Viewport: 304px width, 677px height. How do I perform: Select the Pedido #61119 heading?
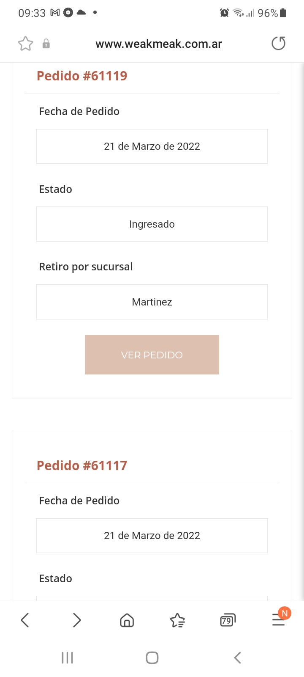(82, 76)
